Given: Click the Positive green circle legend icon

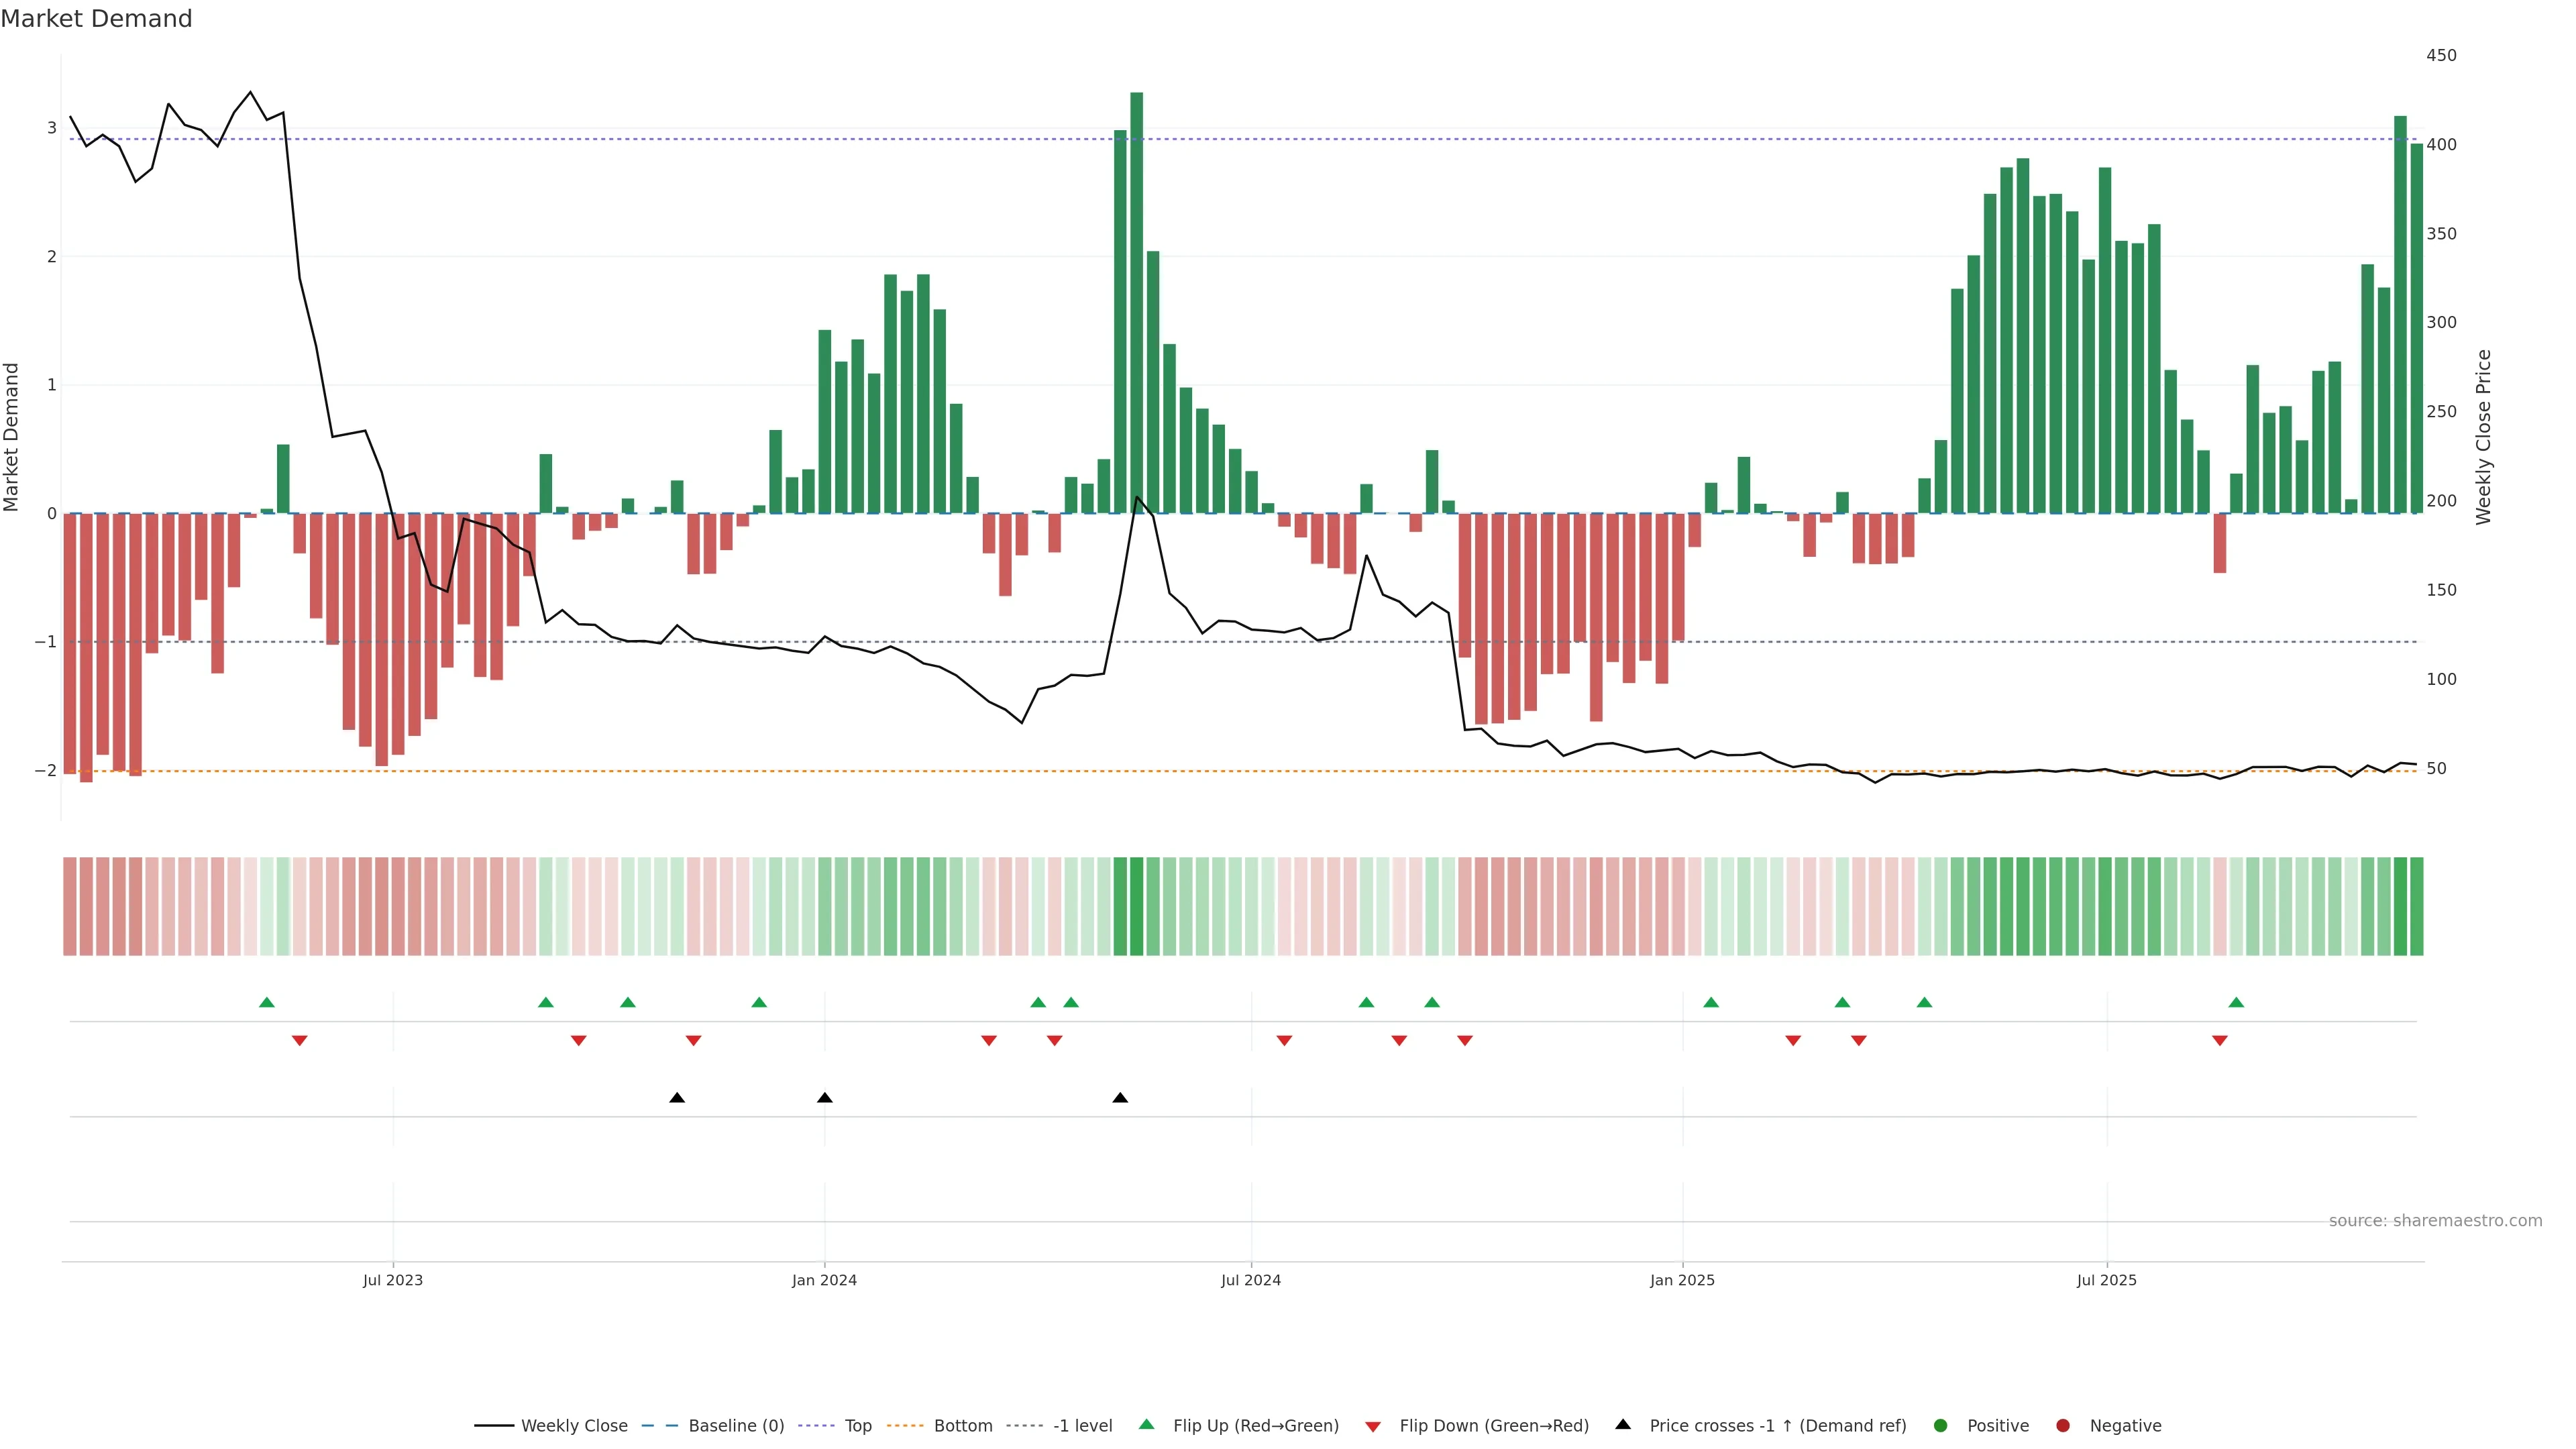Looking at the screenshot, I should 1941,1426.
